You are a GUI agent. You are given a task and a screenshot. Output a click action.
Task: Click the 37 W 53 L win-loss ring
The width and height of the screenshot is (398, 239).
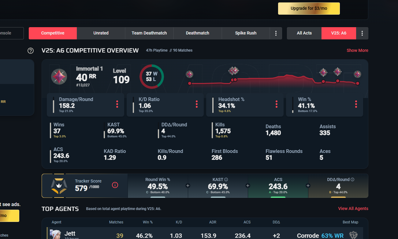[x=151, y=77]
